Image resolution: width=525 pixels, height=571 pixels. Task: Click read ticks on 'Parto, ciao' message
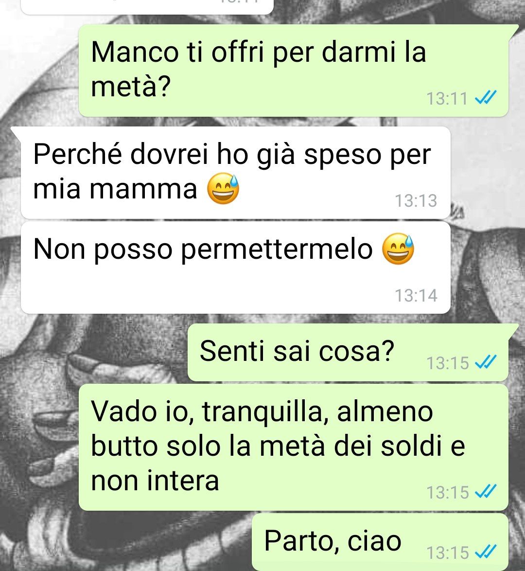[486, 552]
